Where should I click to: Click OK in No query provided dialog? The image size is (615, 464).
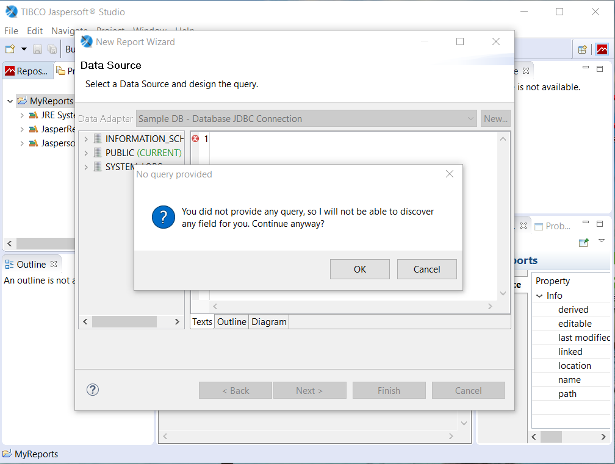coord(360,269)
